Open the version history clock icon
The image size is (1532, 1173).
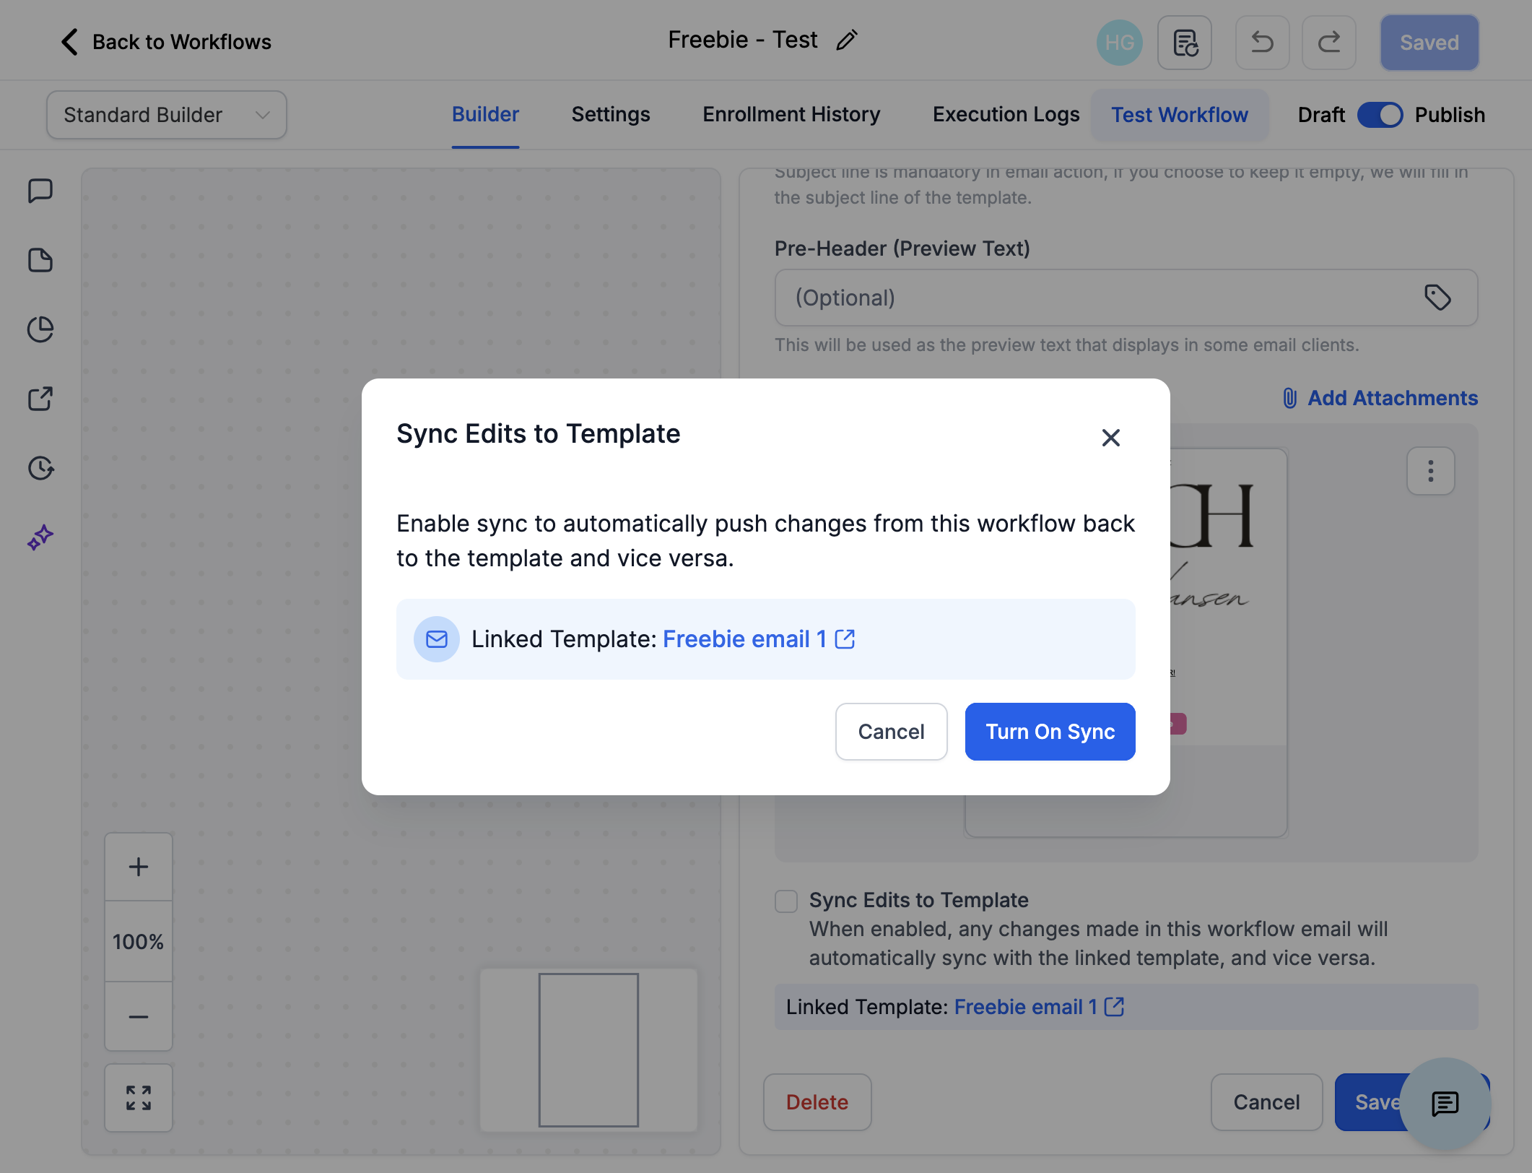pyautogui.click(x=40, y=468)
